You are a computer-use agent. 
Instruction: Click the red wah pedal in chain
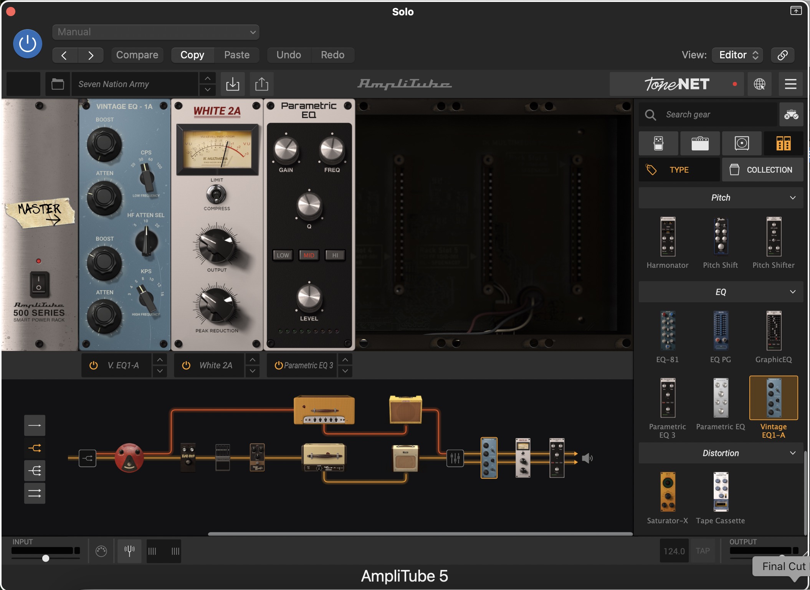click(129, 458)
